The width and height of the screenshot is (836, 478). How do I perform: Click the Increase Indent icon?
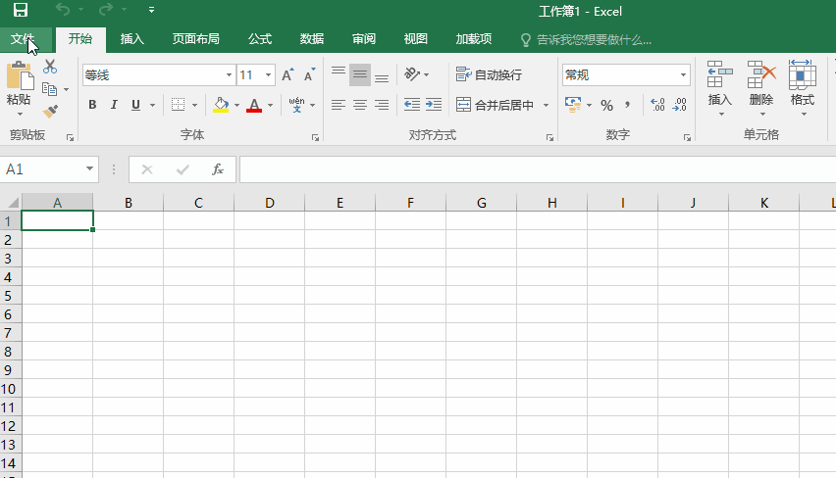[x=434, y=105]
